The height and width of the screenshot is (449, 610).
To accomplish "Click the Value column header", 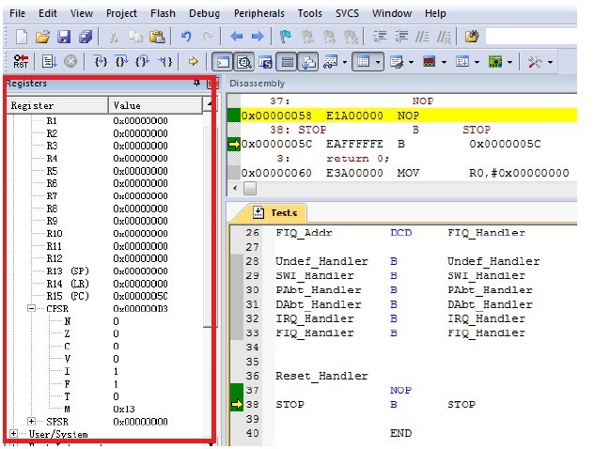I will (x=155, y=105).
